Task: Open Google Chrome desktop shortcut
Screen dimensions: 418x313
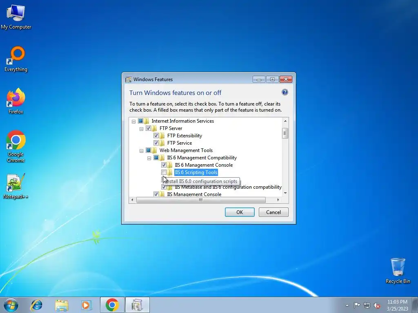Action: [x=16, y=146]
